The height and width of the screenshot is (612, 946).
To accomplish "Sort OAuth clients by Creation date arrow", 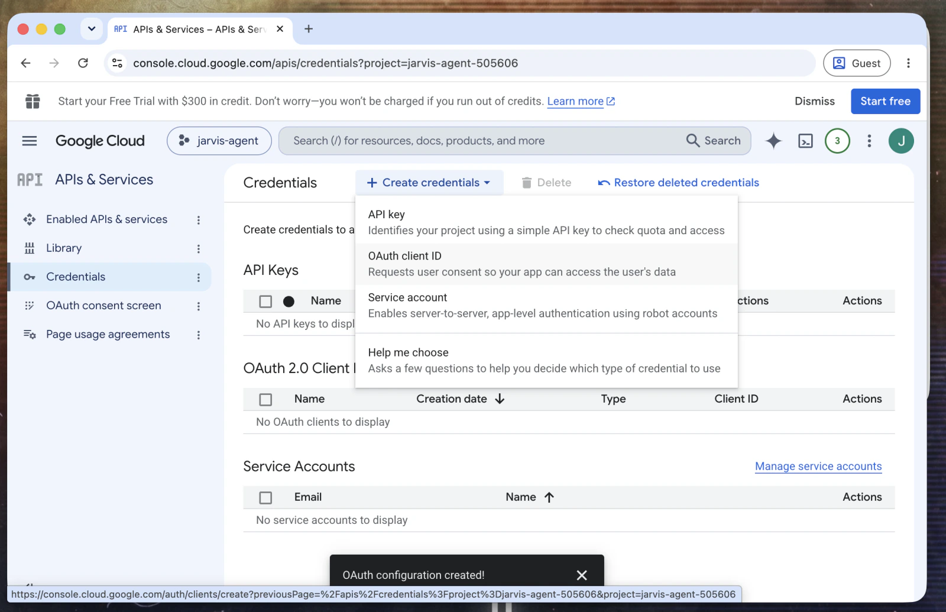I will (x=500, y=399).
